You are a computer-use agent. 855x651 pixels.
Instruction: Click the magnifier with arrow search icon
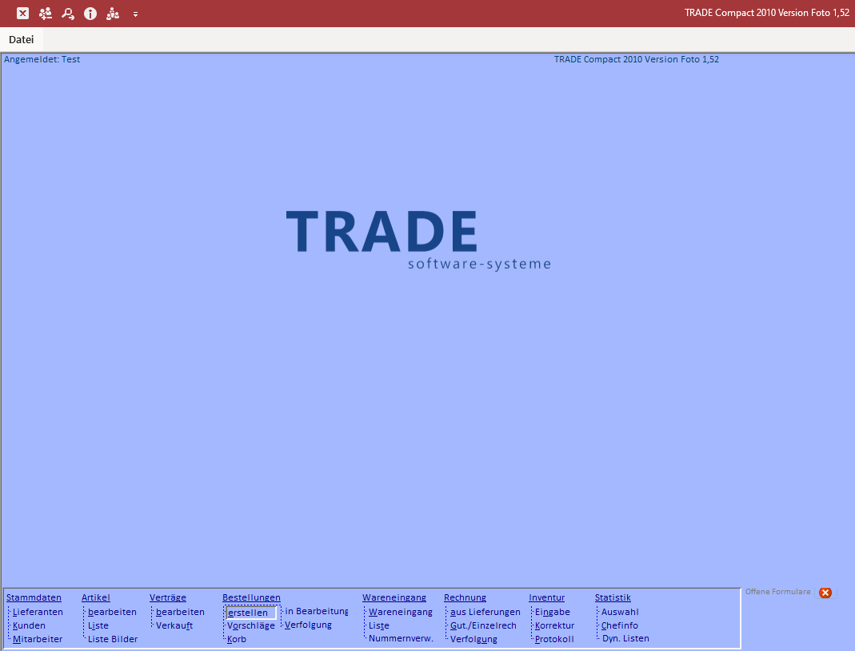pos(68,13)
